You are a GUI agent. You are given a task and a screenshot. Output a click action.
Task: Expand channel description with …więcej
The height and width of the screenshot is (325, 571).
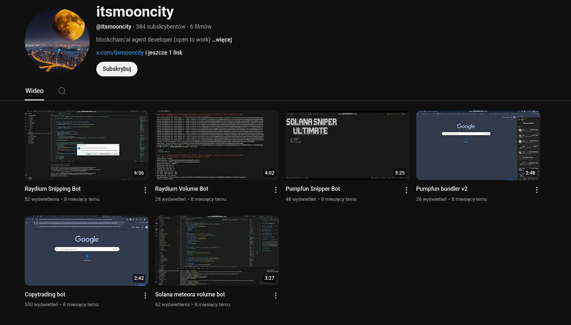click(222, 40)
